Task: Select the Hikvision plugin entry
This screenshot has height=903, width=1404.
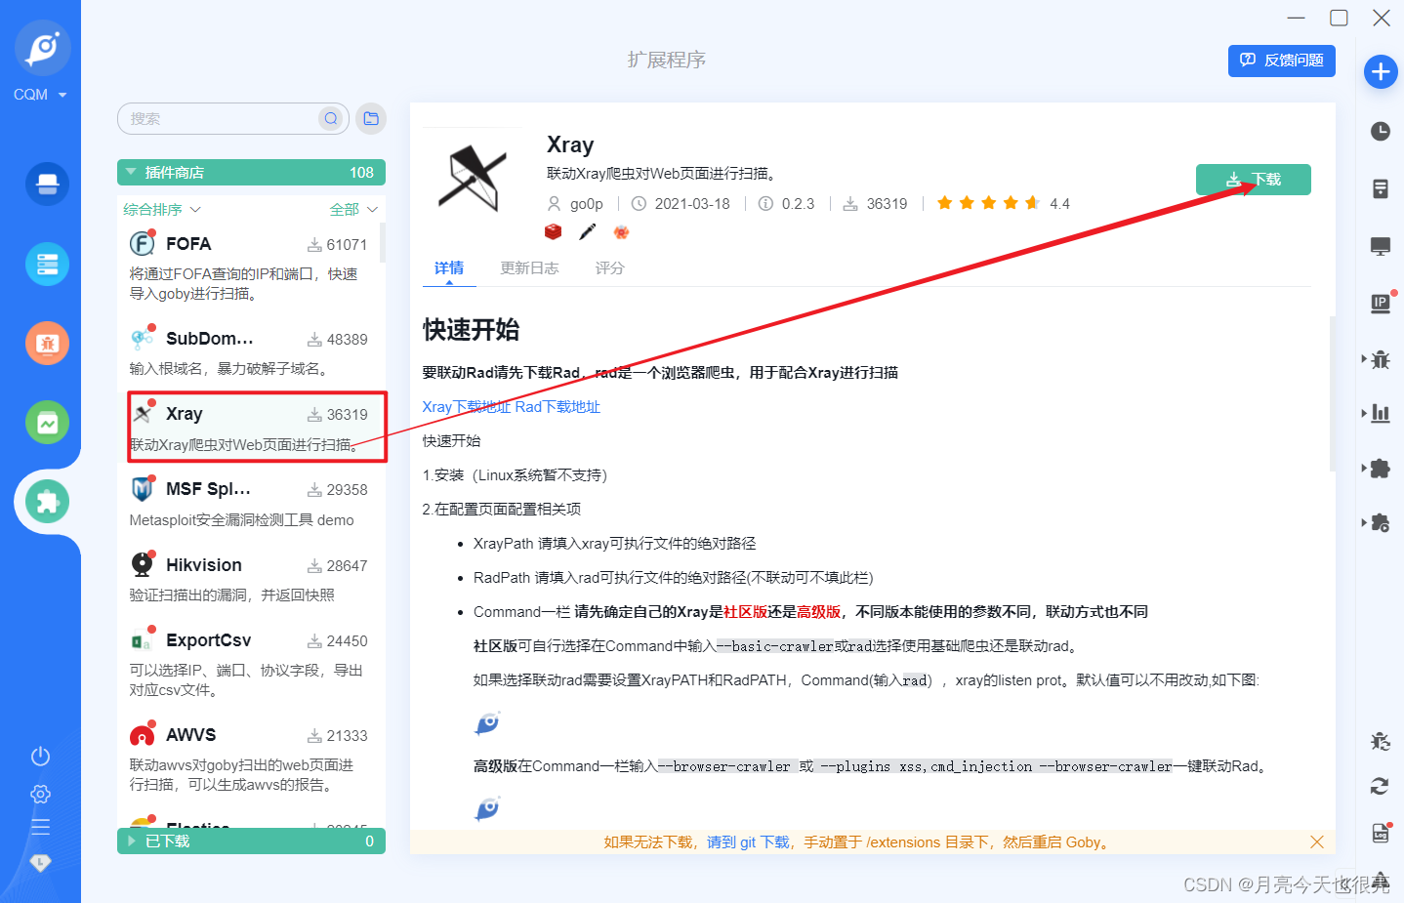Action: pyautogui.click(x=251, y=579)
